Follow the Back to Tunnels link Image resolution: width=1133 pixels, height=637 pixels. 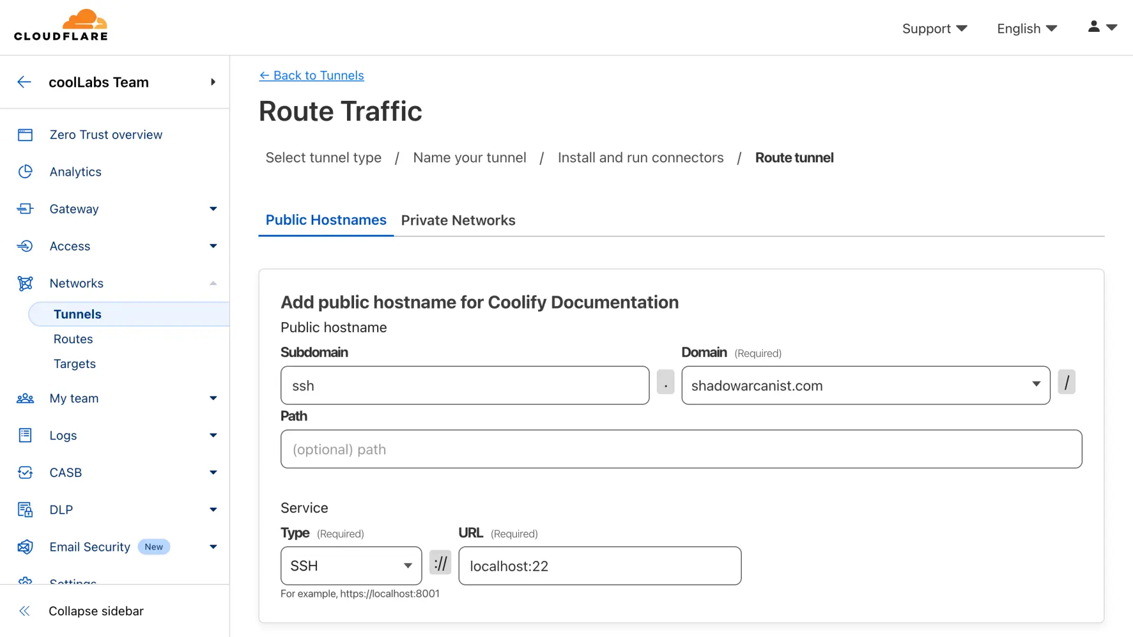312,75
